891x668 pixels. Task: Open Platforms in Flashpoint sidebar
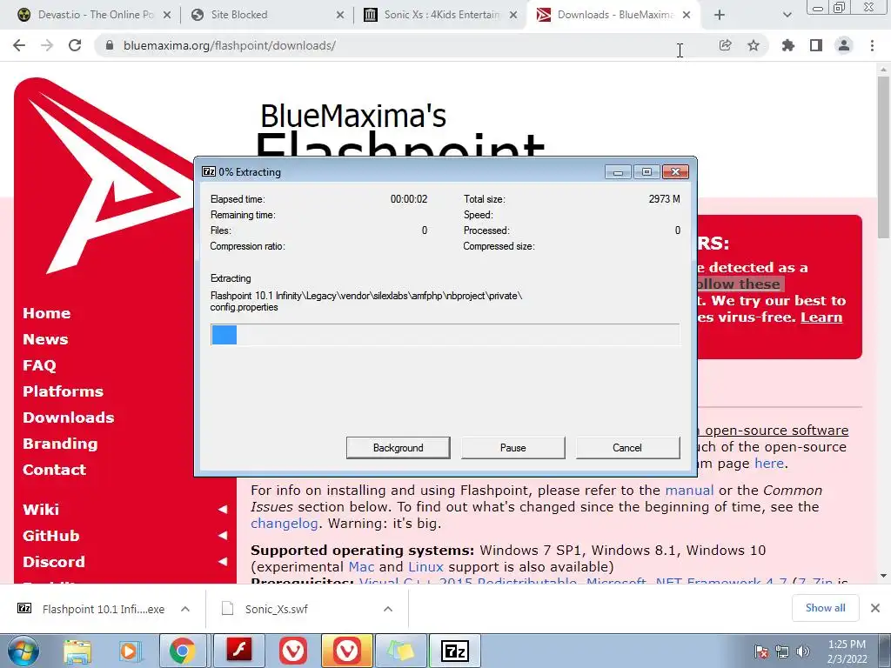coord(63,391)
